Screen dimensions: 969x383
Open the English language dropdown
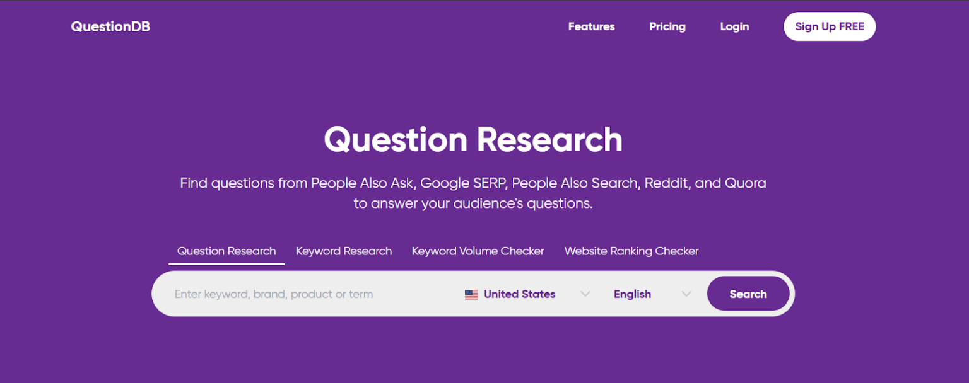(632, 294)
